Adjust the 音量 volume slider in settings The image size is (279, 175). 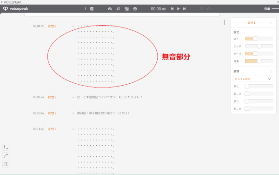pyautogui.click(x=259, y=61)
